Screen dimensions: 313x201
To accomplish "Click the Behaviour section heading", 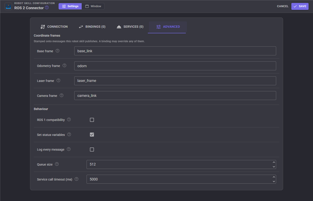I will pyautogui.click(x=41, y=109).
